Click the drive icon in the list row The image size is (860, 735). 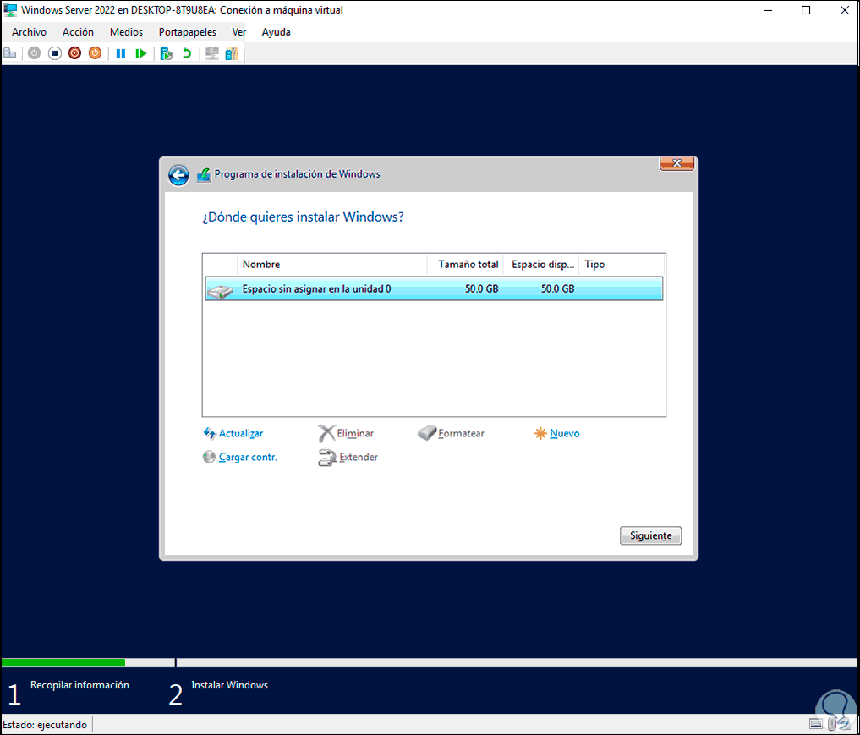click(221, 291)
